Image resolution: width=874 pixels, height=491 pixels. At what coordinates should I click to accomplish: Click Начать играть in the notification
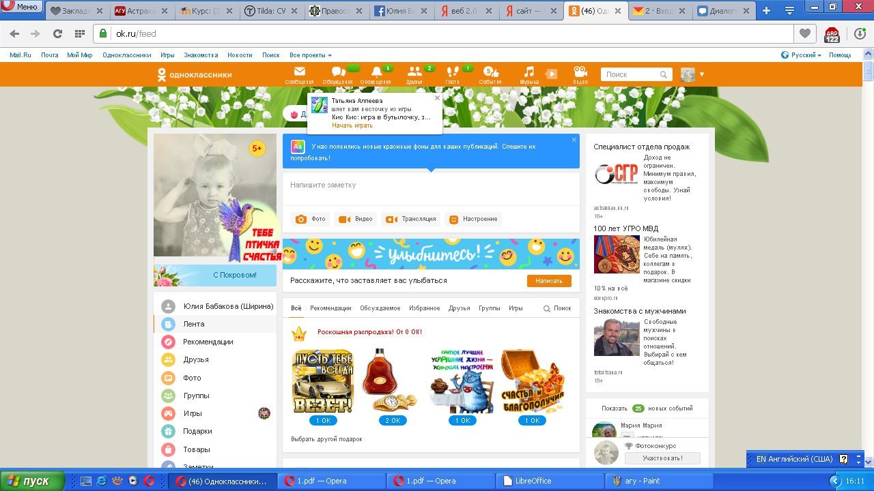pos(352,125)
